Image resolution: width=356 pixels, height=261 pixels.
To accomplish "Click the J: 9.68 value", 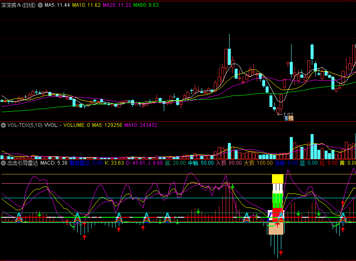I will click(155, 163).
